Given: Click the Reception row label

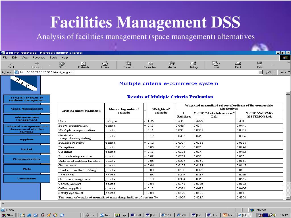Looking at the screenshot, I should click(66, 147).
